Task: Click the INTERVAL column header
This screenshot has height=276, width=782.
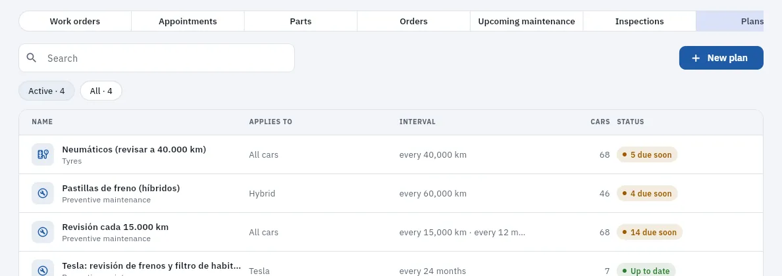Action: (x=417, y=122)
